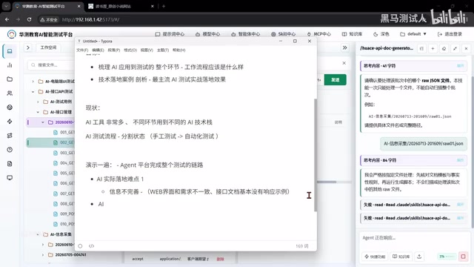Open 提示词中心 in top navigation
Screen dimensions: 474x267
[x=170, y=34]
